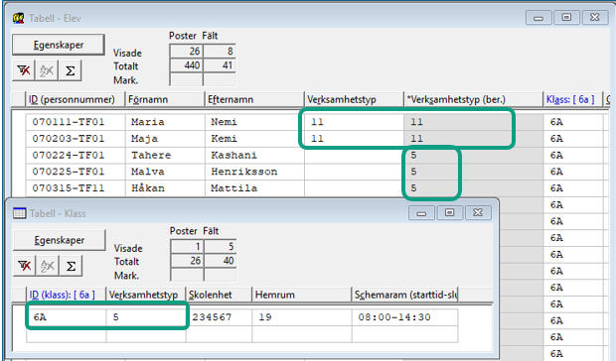The width and height of the screenshot is (616, 361).
Task: Clear filter icon in Tabell - Elev window
Action: [24, 70]
